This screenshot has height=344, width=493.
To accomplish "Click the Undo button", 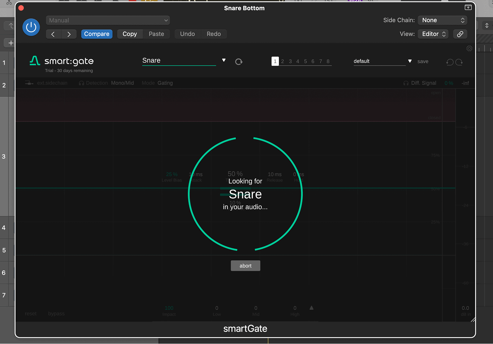I will pyautogui.click(x=188, y=34).
